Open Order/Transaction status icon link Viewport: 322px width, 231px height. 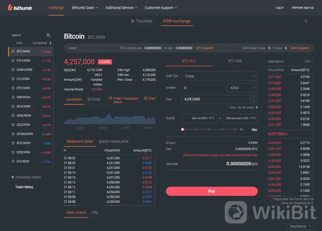[110, 98]
